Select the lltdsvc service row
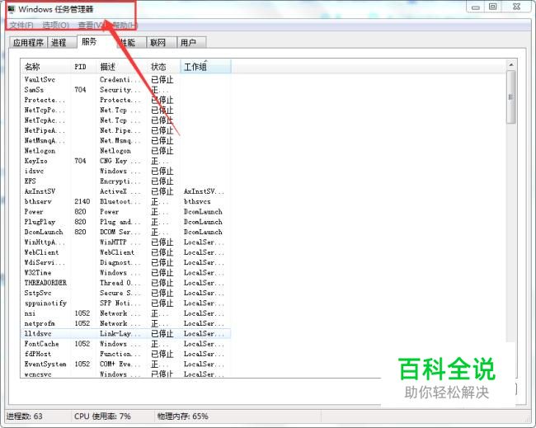Image resolution: width=536 pixels, height=428 pixels. (x=126, y=334)
